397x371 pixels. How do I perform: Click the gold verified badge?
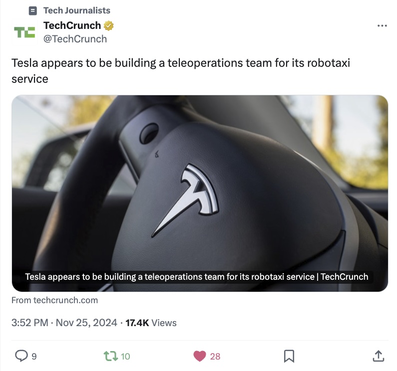click(109, 25)
